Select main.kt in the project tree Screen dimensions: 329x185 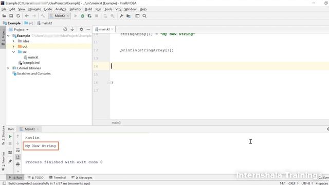pos(31,57)
